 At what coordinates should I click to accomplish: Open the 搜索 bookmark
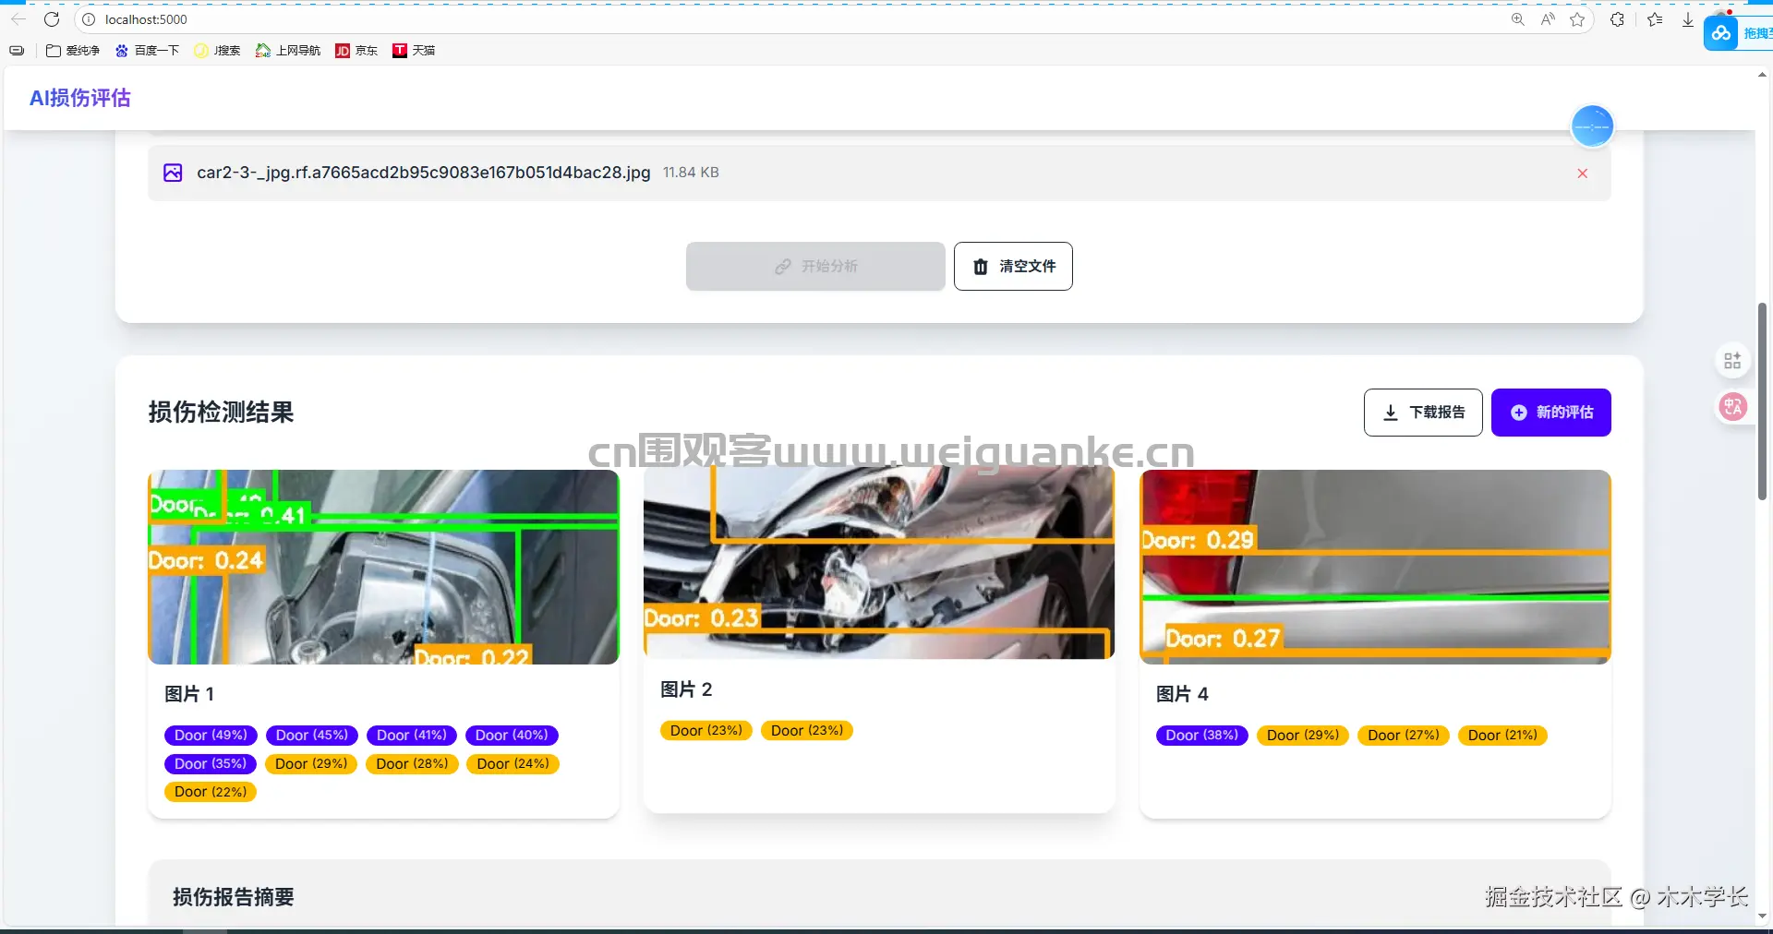coord(217,51)
